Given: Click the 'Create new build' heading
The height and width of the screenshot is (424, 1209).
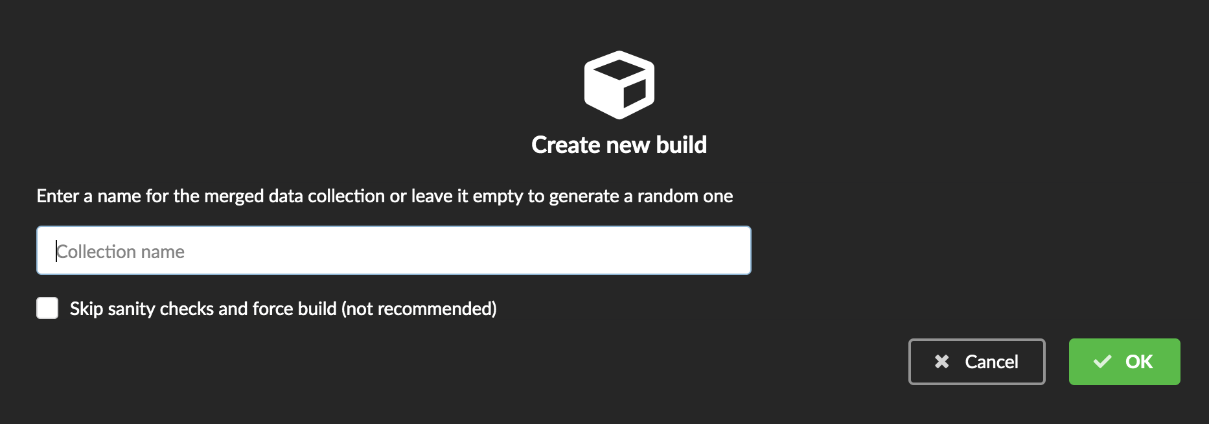Looking at the screenshot, I should click(x=619, y=145).
